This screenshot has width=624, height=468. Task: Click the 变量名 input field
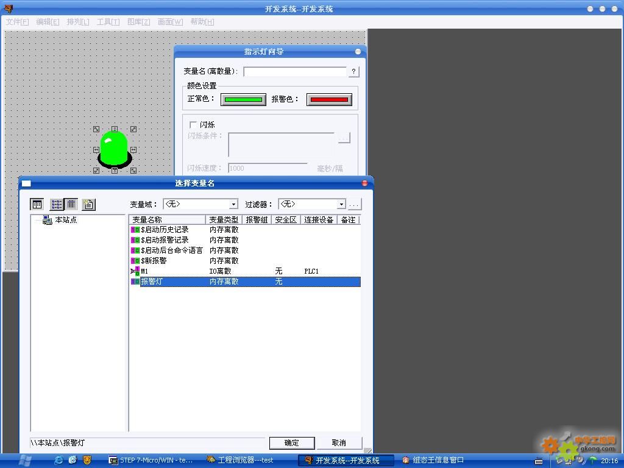(295, 72)
